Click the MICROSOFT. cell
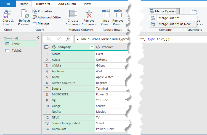Viewport: 207px width, 135px height. [73, 94]
